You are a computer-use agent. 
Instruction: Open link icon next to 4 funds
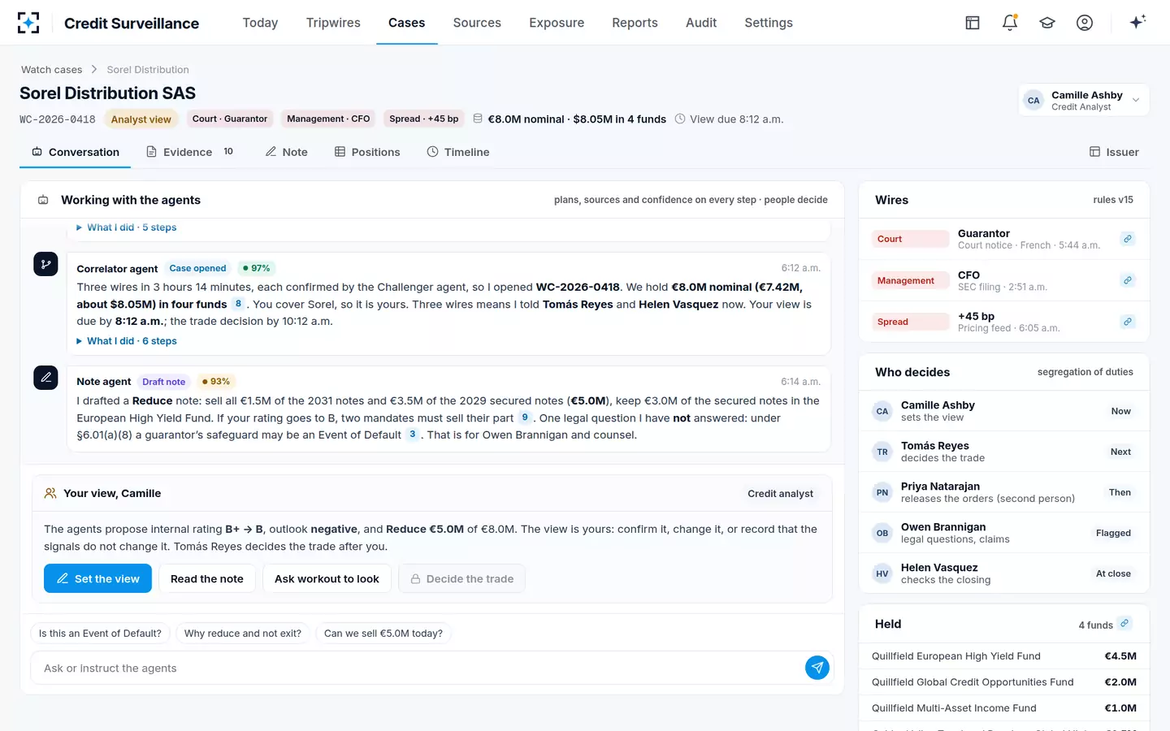[x=1124, y=624]
